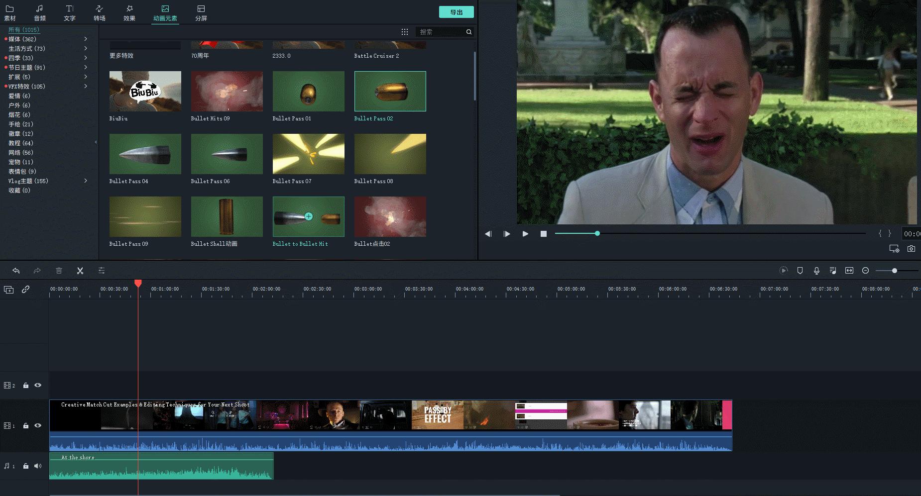Viewport: 921px width, 496px height.
Task: Open the 分屏 split screen tab
Action: coord(201,13)
